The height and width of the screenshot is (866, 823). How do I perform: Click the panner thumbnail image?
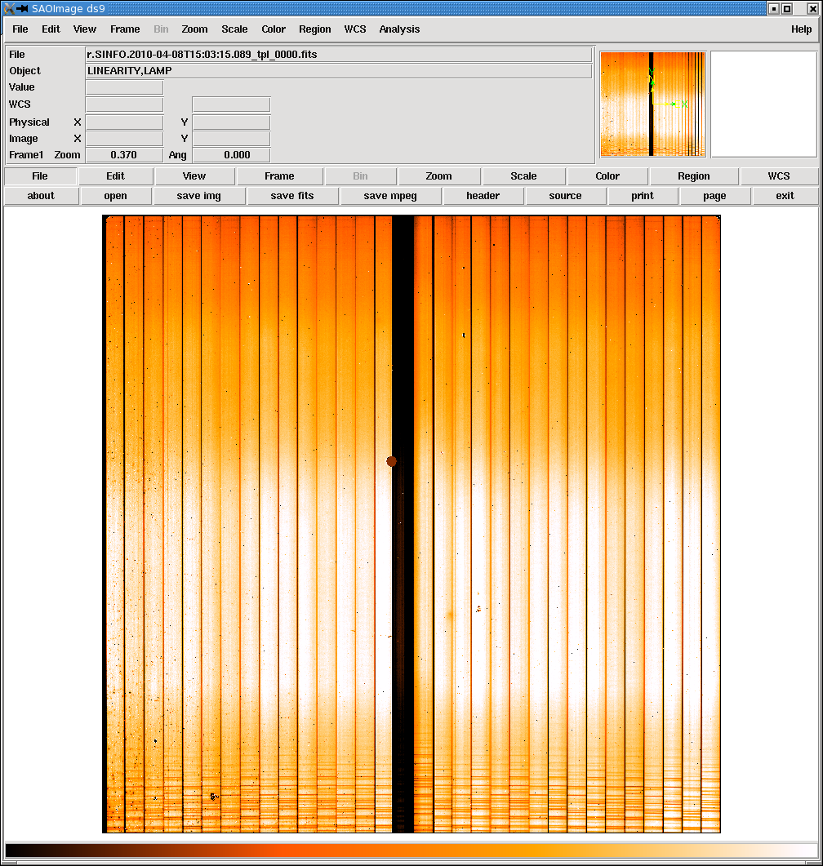(653, 104)
